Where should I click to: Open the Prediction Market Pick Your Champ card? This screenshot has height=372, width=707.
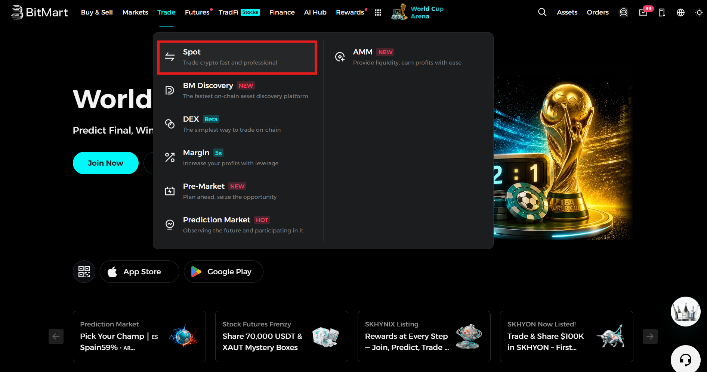[139, 337]
